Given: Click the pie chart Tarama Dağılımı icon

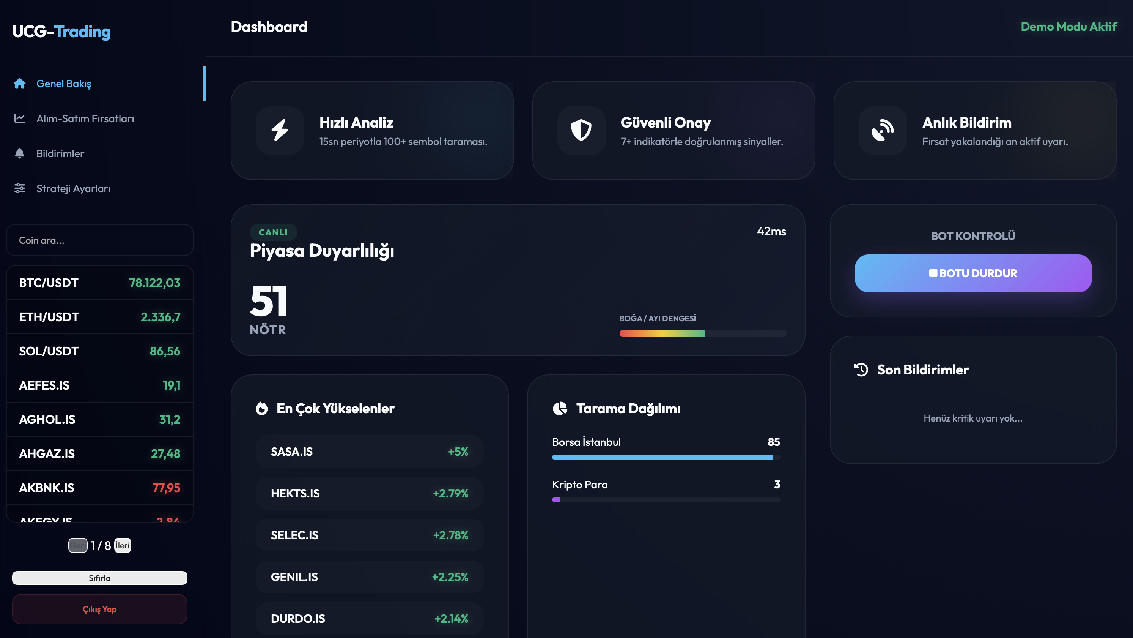Looking at the screenshot, I should [560, 408].
